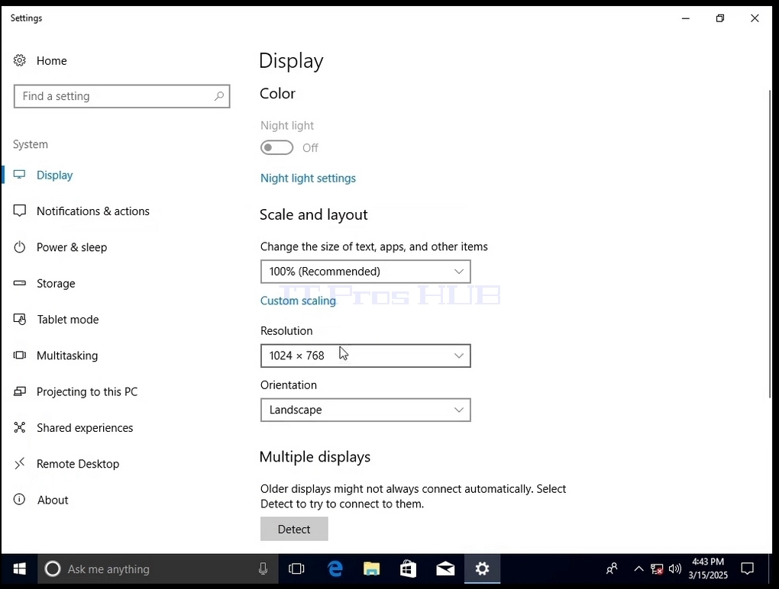This screenshot has width=779, height=589.
Task: Click the System section label
Action: point(31,144)
